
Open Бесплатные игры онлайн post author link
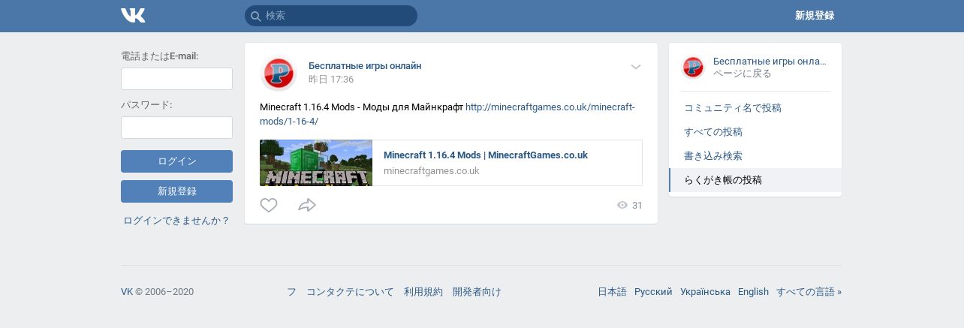(365, 66)
